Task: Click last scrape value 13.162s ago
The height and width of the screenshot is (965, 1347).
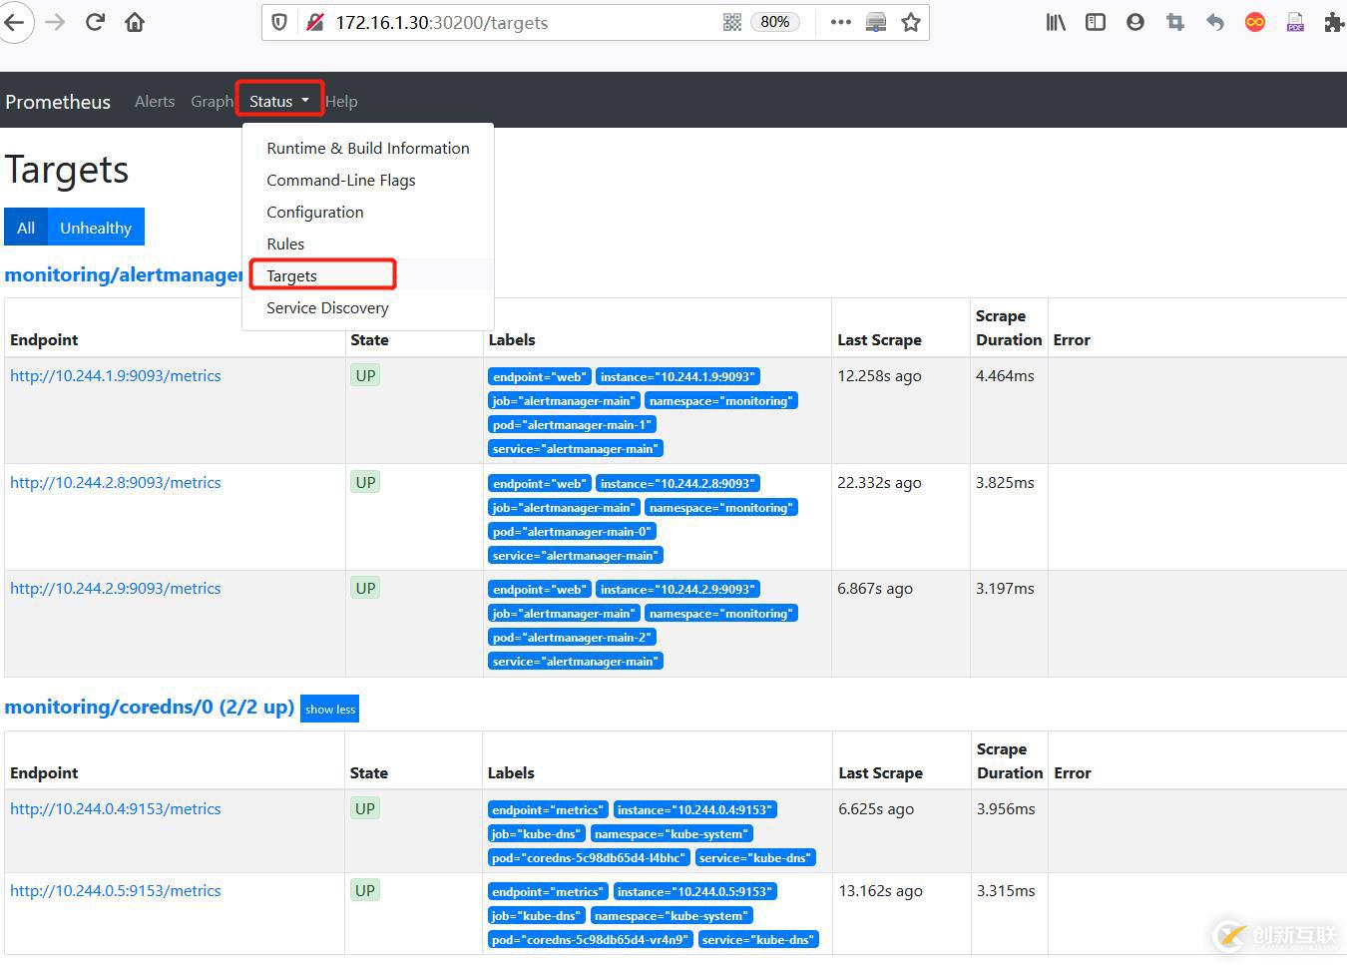Action: tap(880, 891)
